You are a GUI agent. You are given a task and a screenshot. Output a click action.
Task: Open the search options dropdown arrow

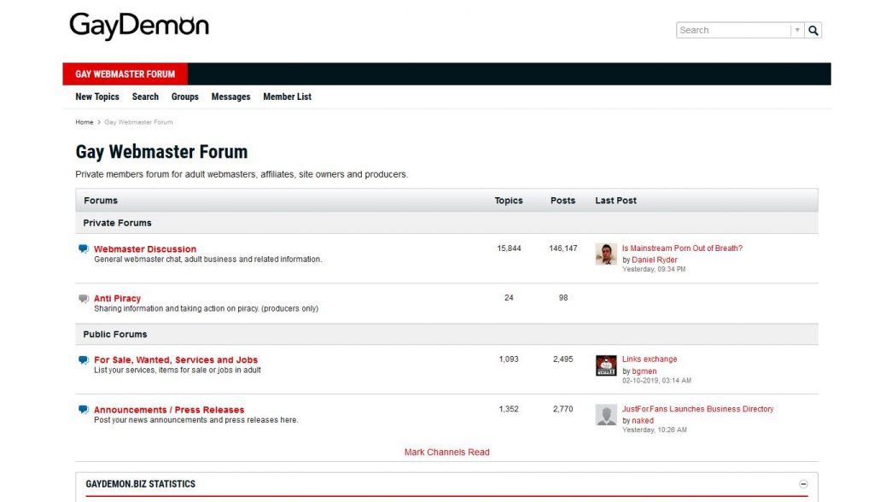[x=798, y=30]
